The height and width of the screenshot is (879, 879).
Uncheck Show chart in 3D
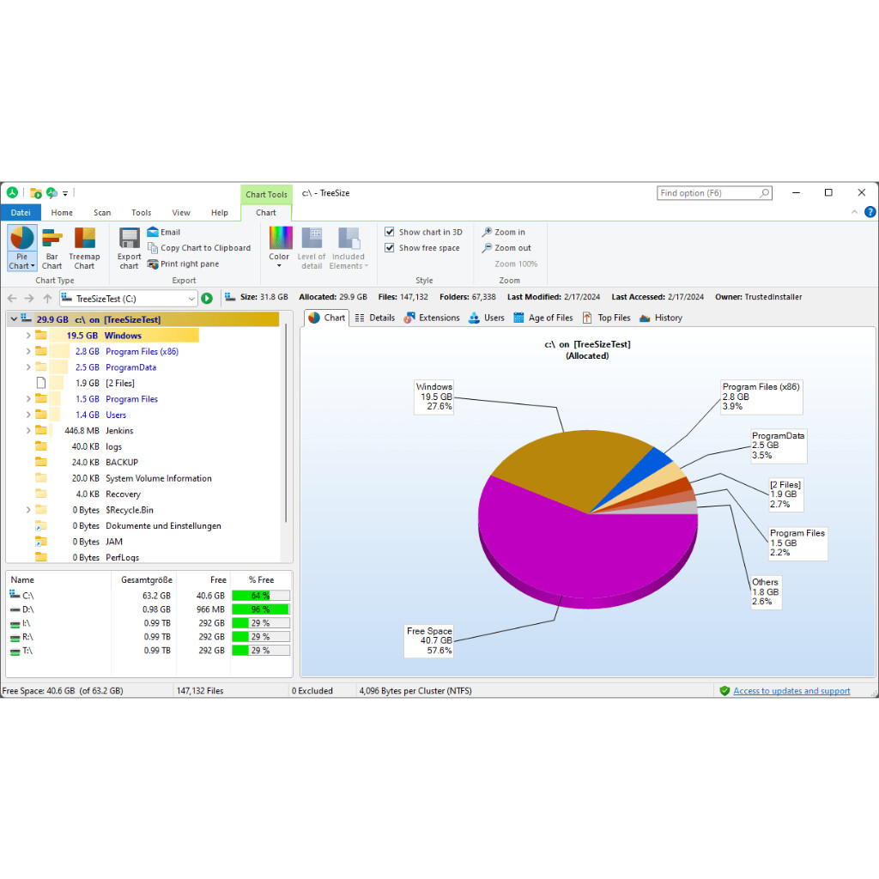[x=390, y=232]
